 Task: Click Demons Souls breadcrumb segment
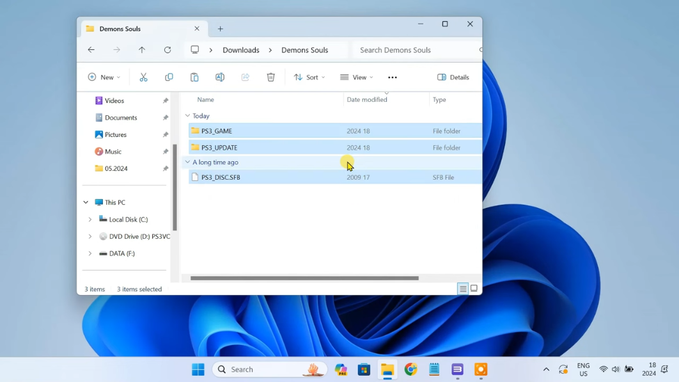point(305,50)
